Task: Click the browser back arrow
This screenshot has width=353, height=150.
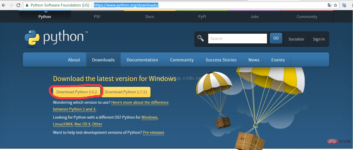Action: (x=4, y=5)
